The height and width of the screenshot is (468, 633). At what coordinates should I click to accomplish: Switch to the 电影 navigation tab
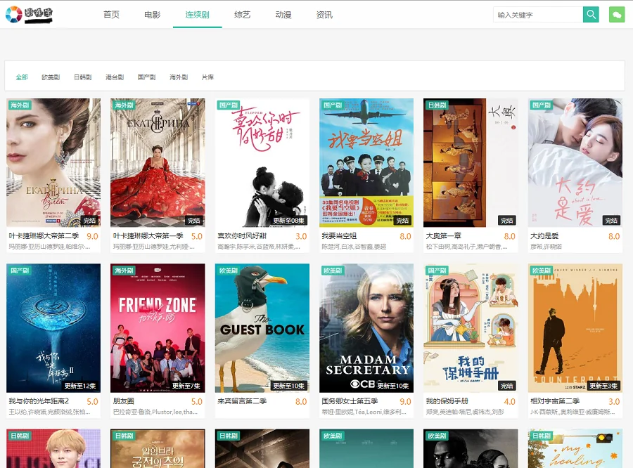(x=152, y=15)
